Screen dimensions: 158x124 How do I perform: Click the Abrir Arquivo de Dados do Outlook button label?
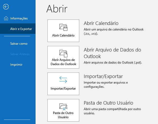pos(63,62)
